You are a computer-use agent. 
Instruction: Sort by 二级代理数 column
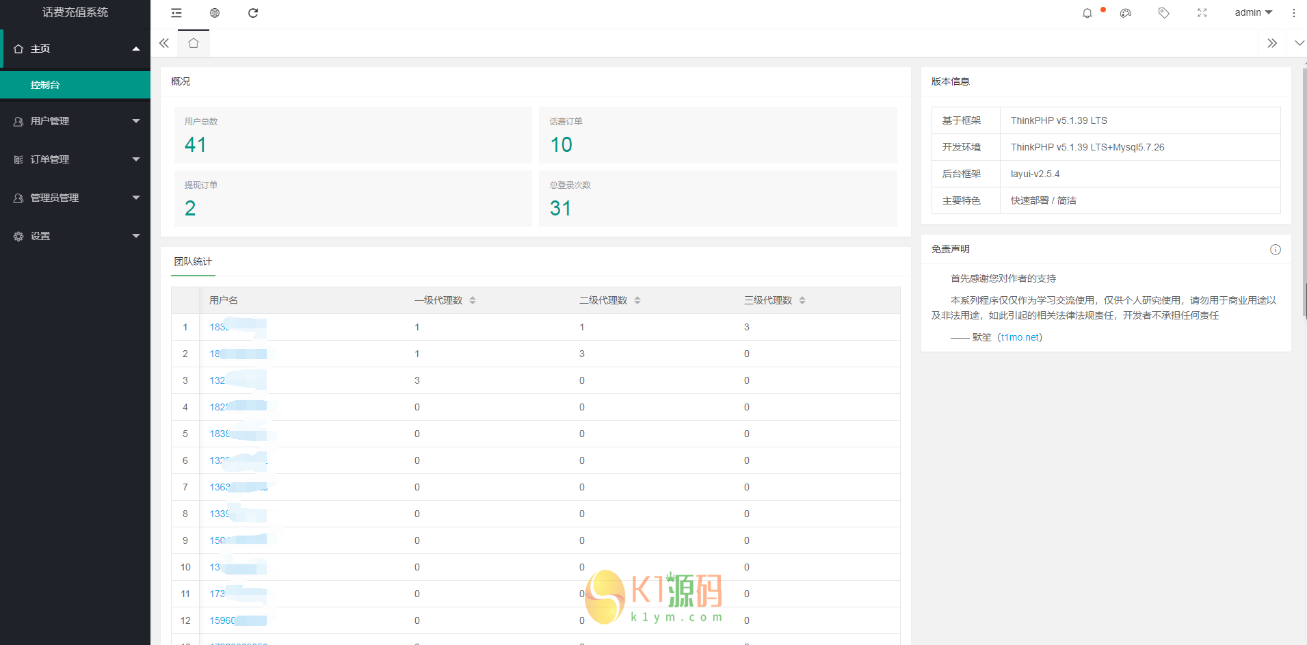[637, 300]
